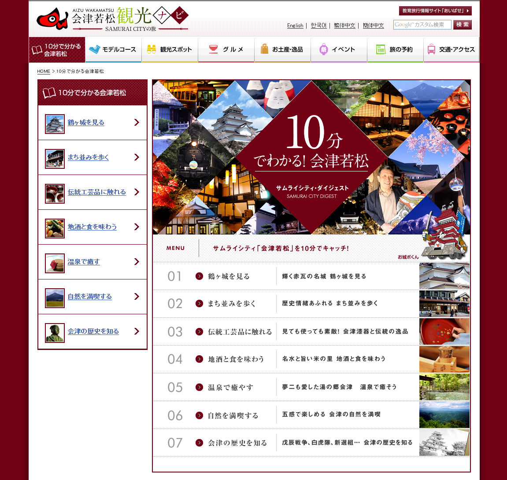This screenshot has width=507, height=480.
Task: Click the binoculars icon beside 観光スポット
Action: pyautogui.click(x=152, y=49)
